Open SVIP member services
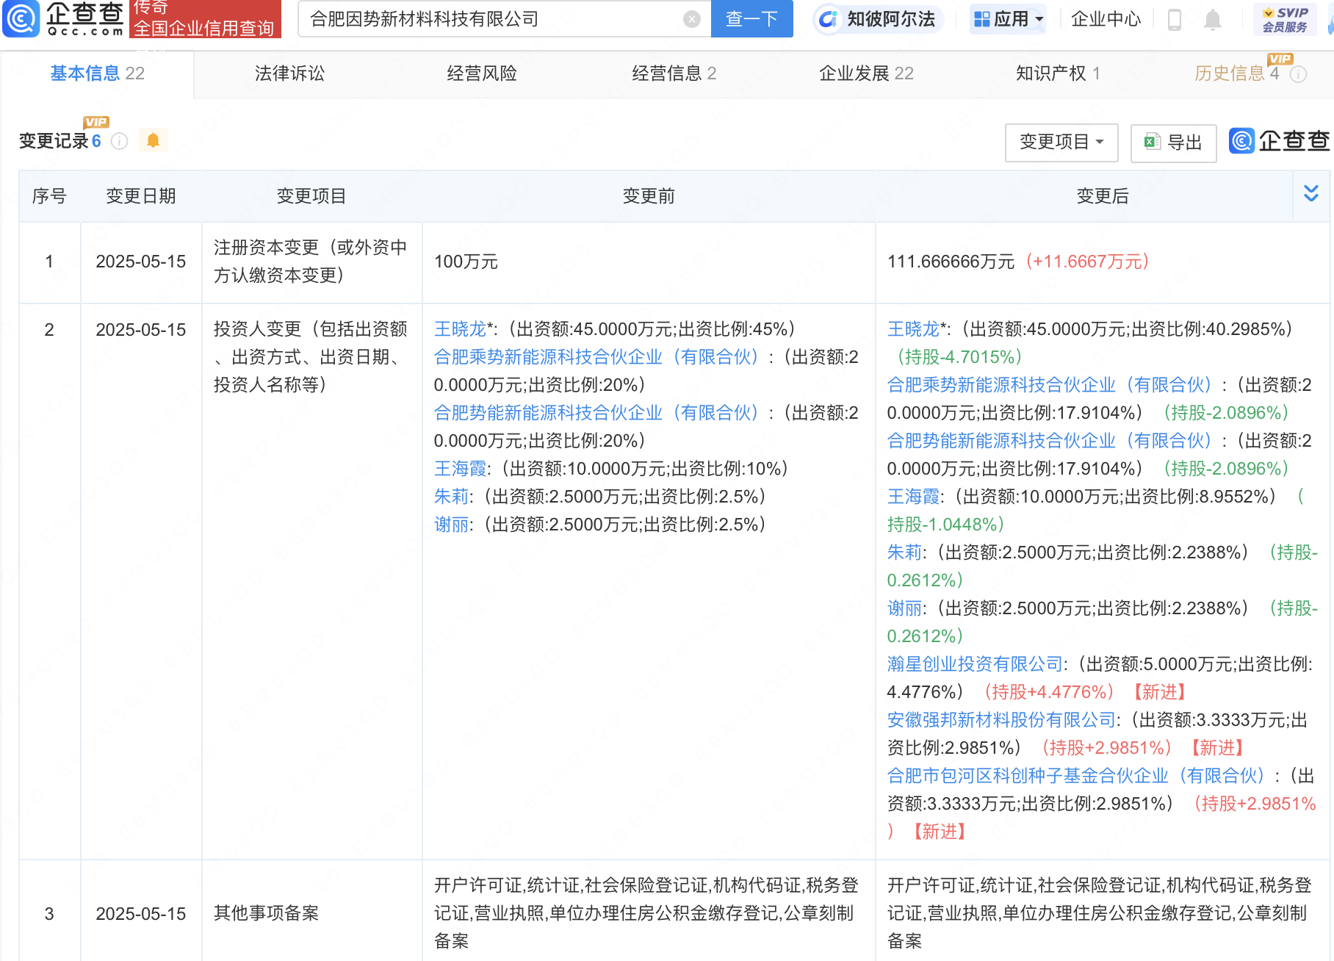Screen dimensions: 1334x961 tap(1285, 19)
